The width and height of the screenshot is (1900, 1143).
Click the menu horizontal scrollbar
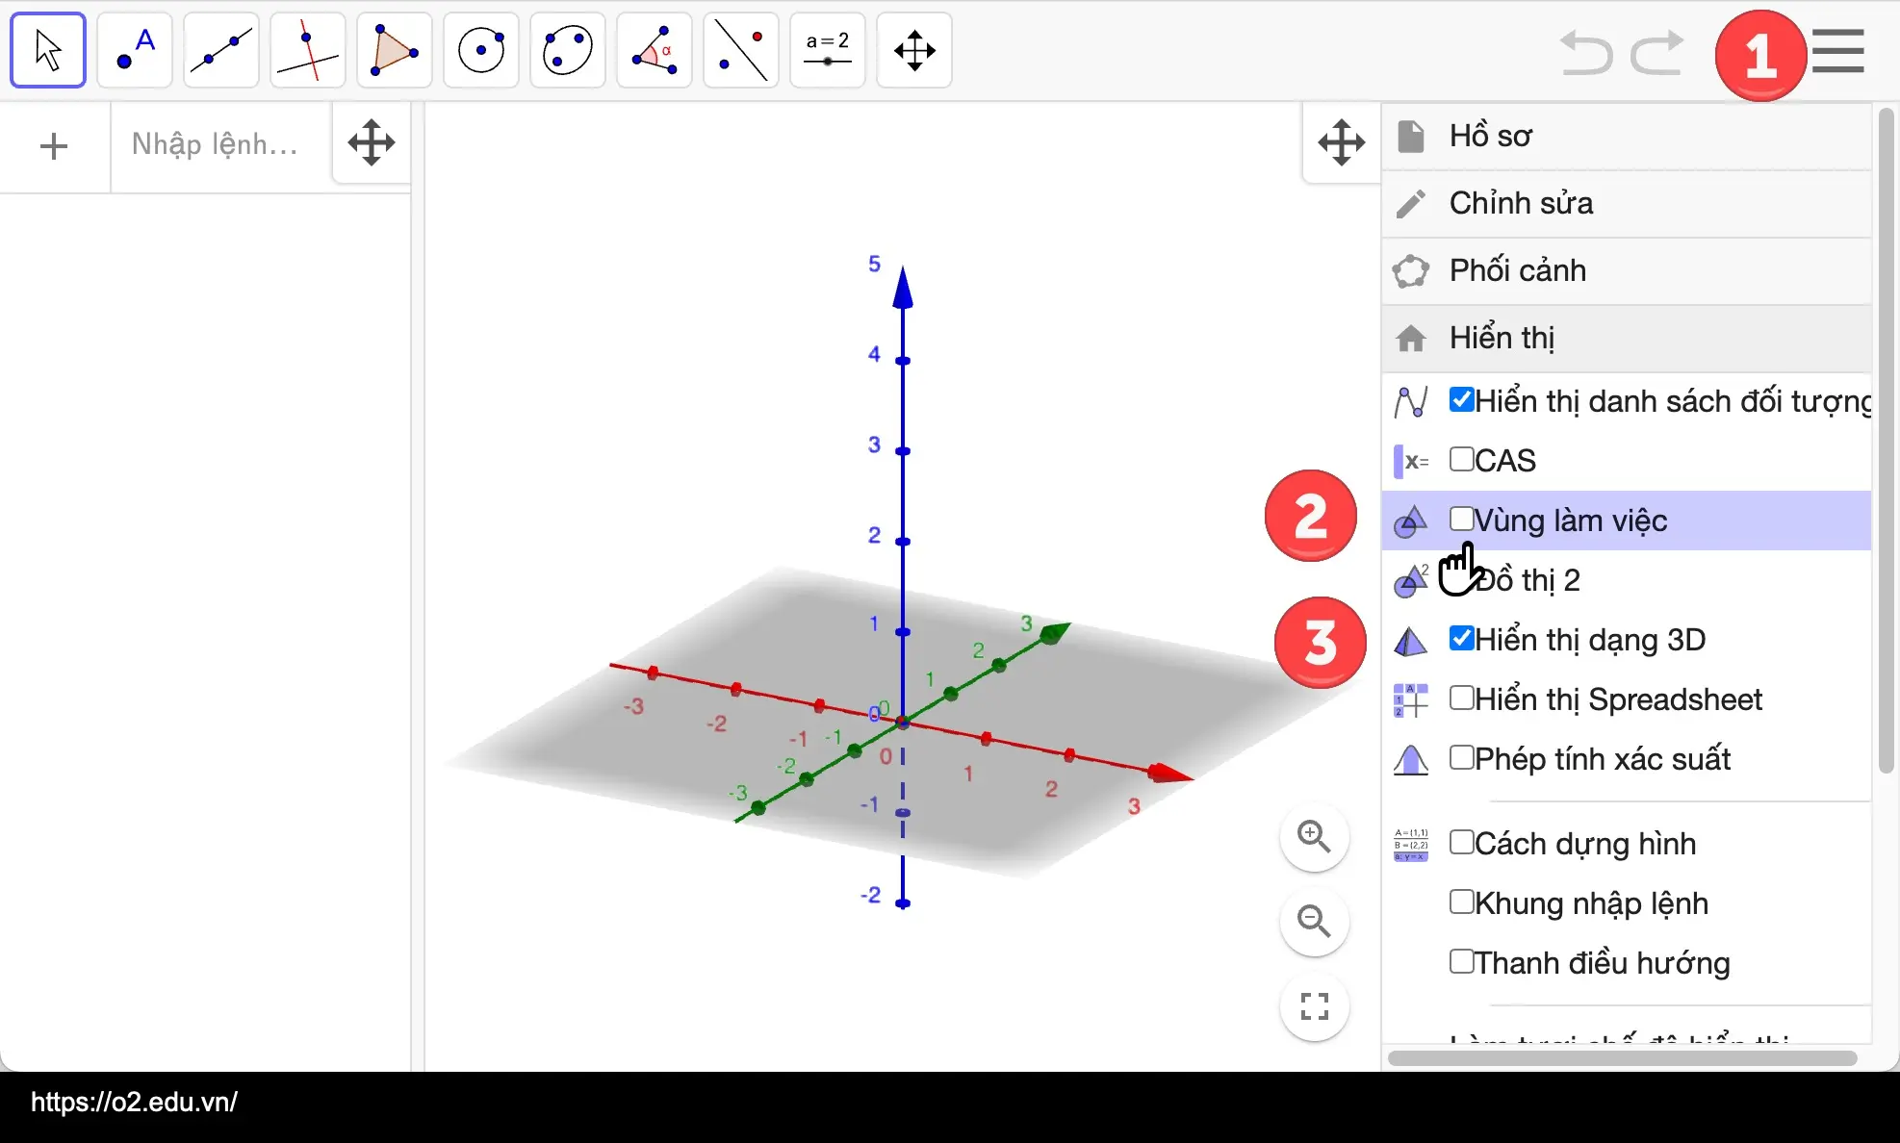1622,1057
